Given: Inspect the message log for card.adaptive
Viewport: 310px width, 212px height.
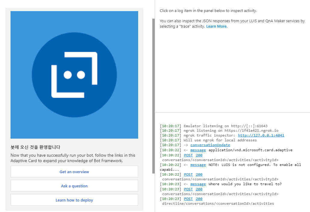Looking at the screenshot, I should coord(198,150).
